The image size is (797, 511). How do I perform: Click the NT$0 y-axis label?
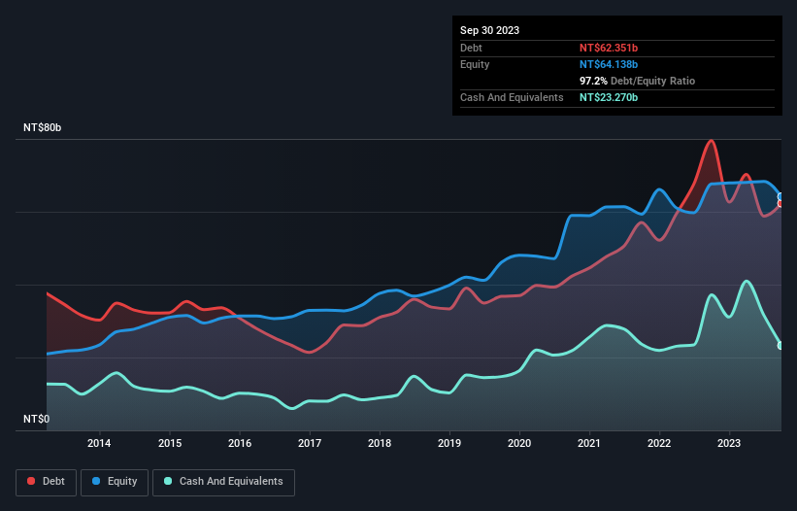(37, 419)
